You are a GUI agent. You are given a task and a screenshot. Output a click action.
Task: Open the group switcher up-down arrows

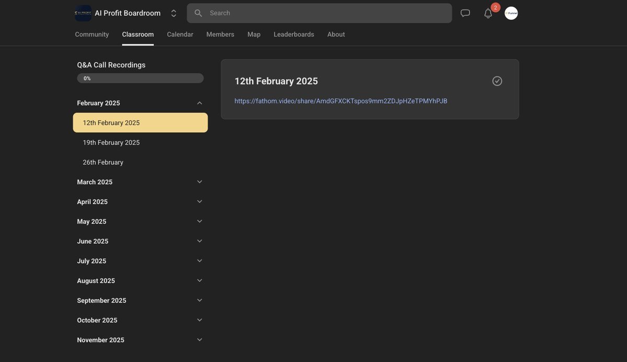point(174,13)
